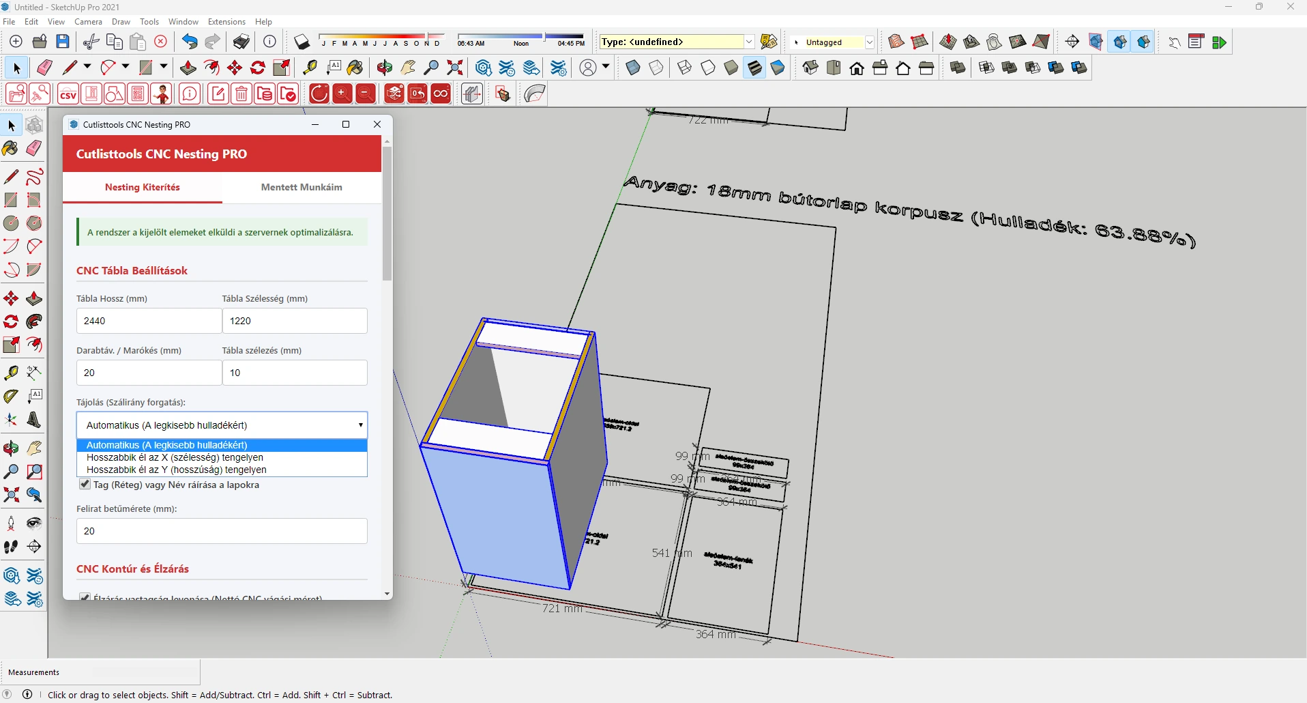Click the Darabtáv. / Marókés input field
The height and width of the screenshot is (703, 1307).
tap(149, 373)
